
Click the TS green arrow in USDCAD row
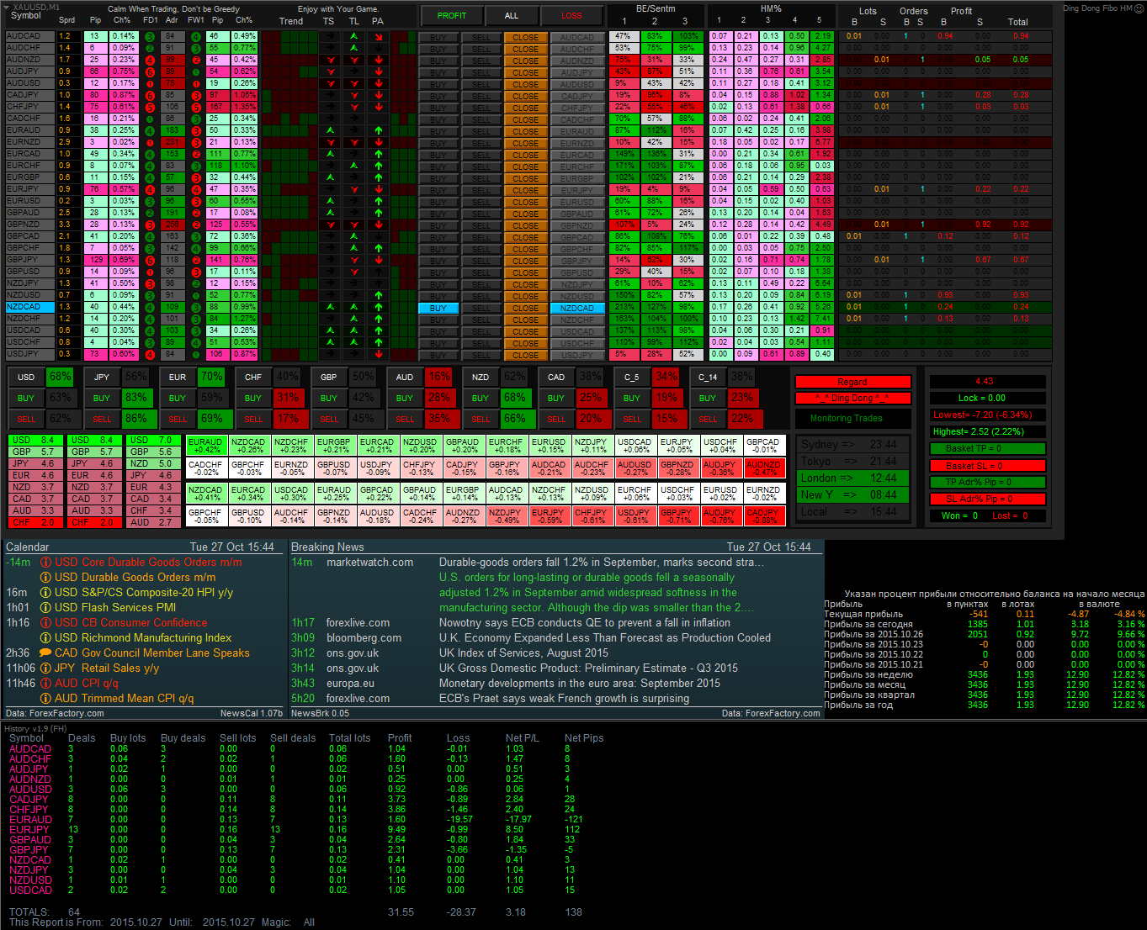tap(331, 331)
